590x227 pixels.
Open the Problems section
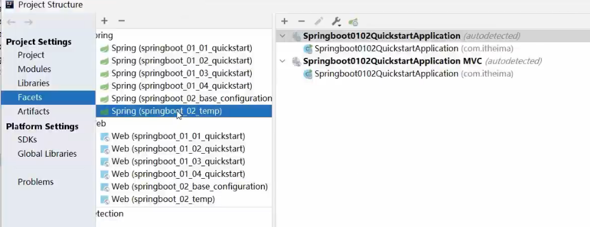point(36,182)
